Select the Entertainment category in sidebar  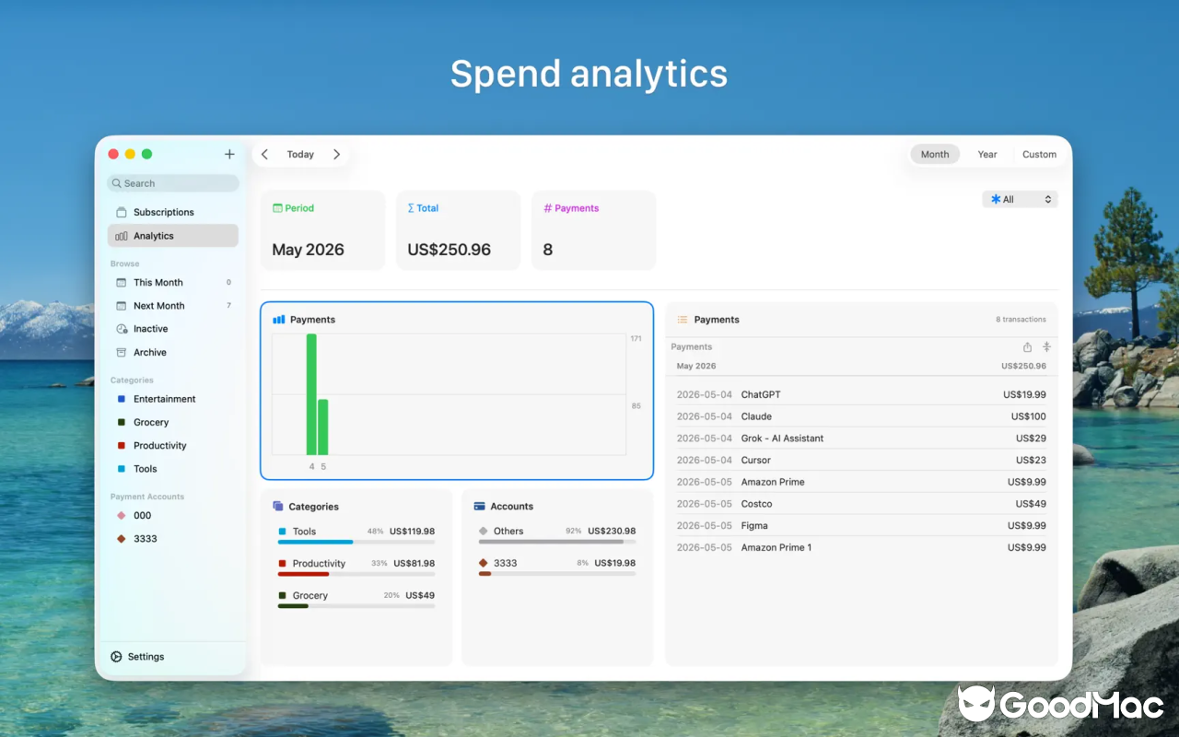pos(173,399)
